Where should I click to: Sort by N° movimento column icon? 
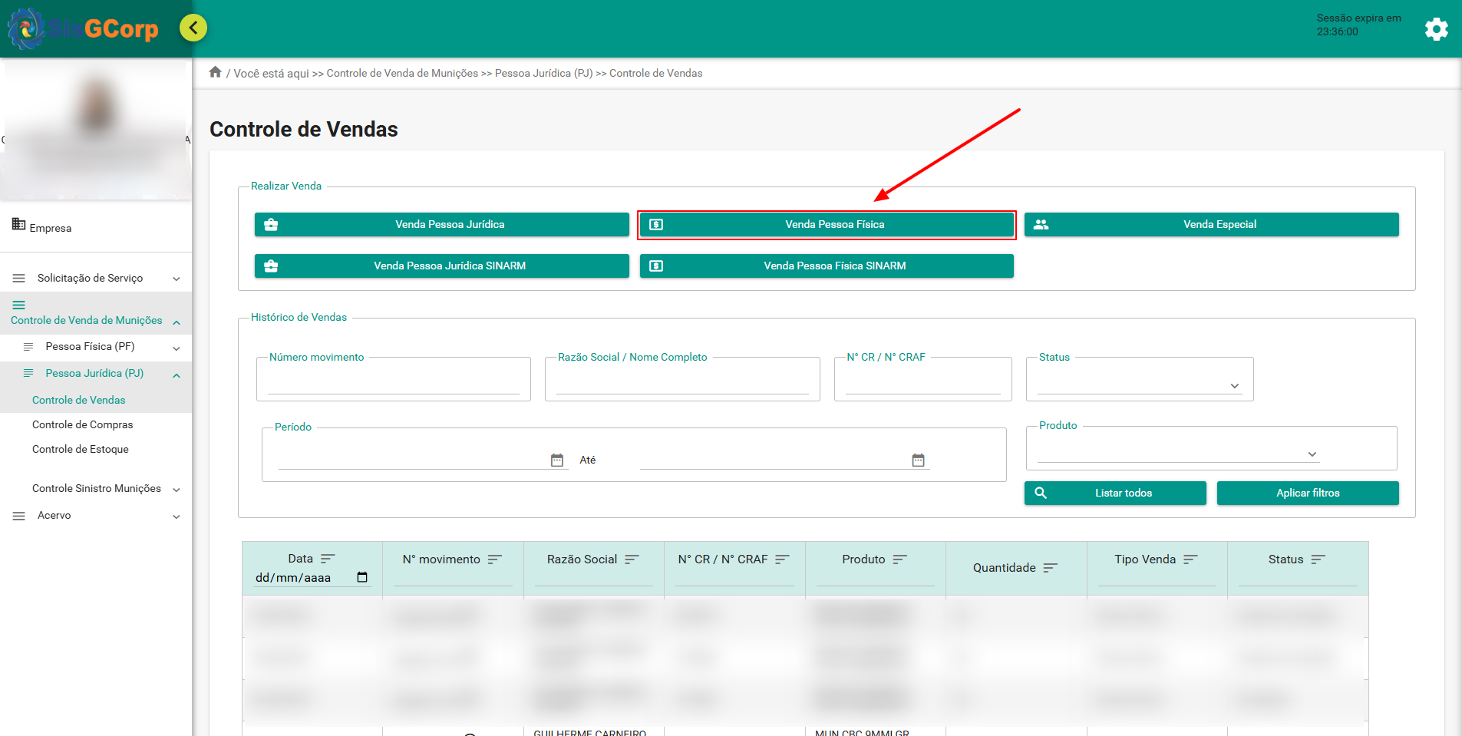pos(495,559)
